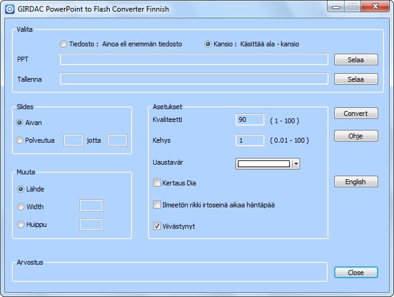
Task: Select the Tiedosto radio button
Action: click(63, 44)
